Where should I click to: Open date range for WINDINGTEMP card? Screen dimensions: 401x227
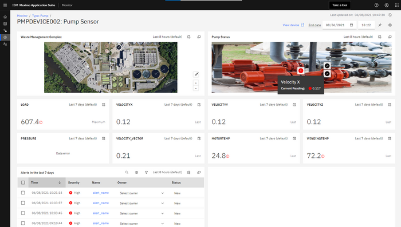[390, 138]
